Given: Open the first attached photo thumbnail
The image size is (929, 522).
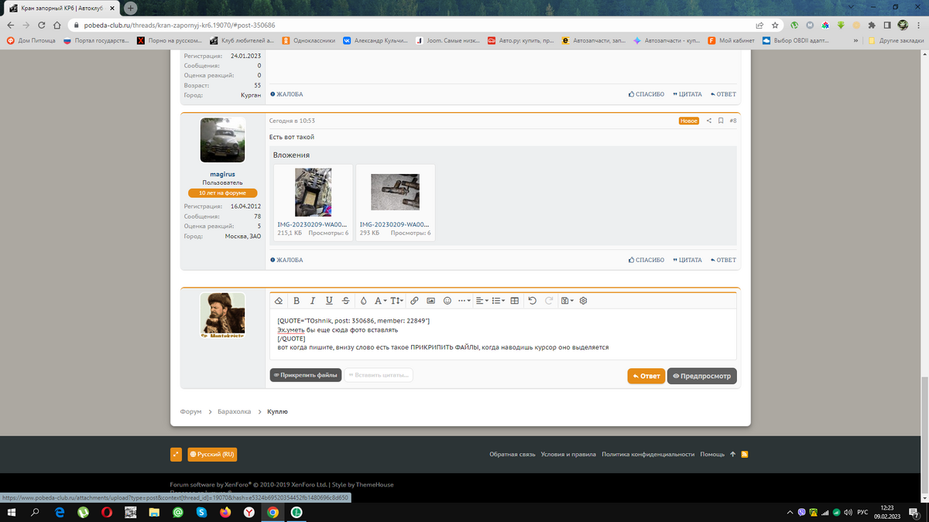Looking at the screenshot, I should point(313,193).
